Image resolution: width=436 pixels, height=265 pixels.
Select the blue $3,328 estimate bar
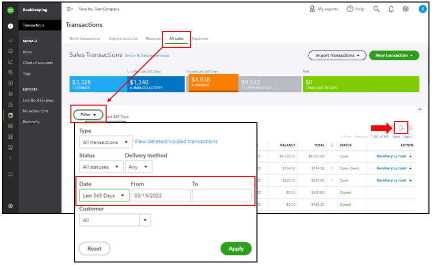coord(98,84)
